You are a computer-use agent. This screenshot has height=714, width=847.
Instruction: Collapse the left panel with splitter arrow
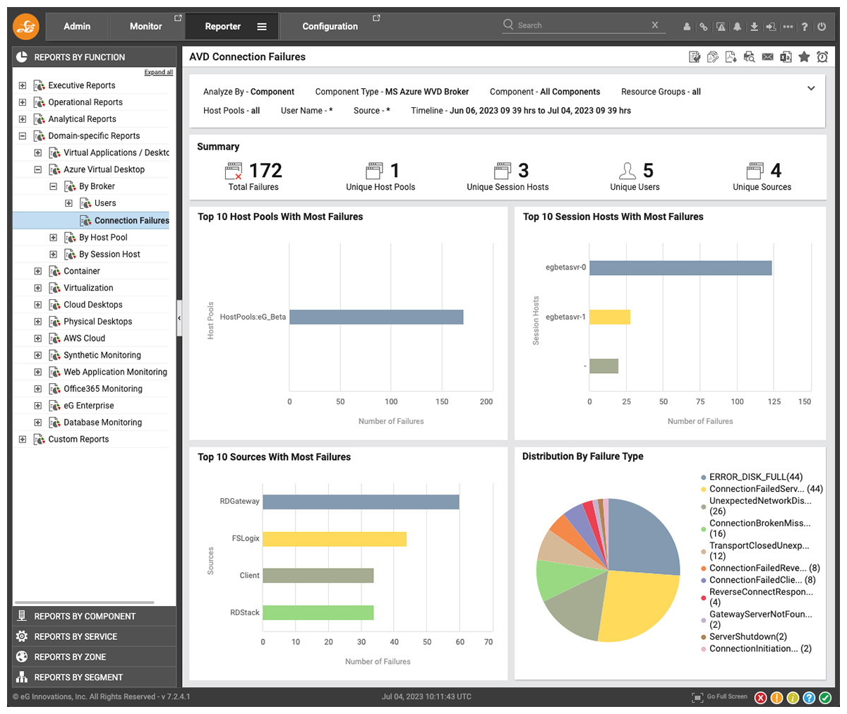pos(179,318)
